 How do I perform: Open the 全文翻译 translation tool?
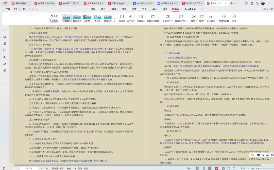point(211,18)
